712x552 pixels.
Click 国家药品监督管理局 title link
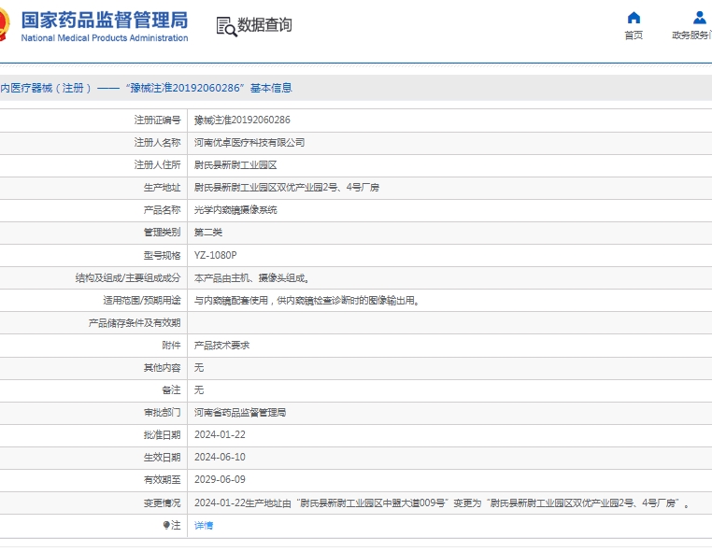(105, 20)
